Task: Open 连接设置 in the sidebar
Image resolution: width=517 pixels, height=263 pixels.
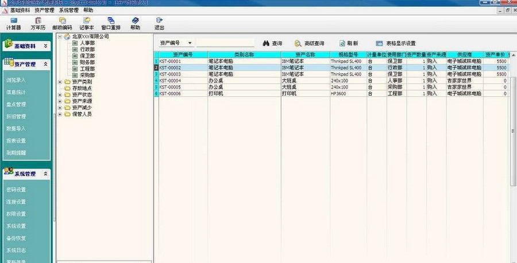Action: pos(16,202)
